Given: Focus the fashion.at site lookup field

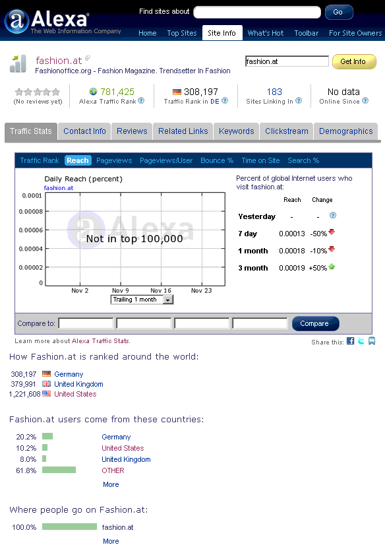Looking at the screenshot, I should 287,61.
